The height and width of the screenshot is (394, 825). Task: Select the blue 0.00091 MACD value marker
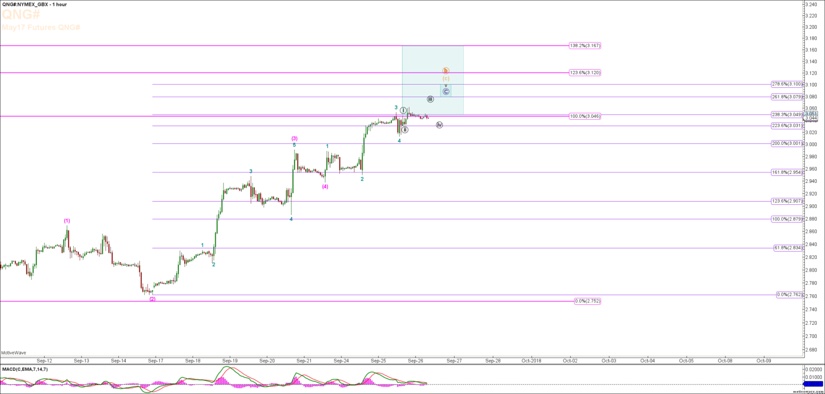[813, 384]
